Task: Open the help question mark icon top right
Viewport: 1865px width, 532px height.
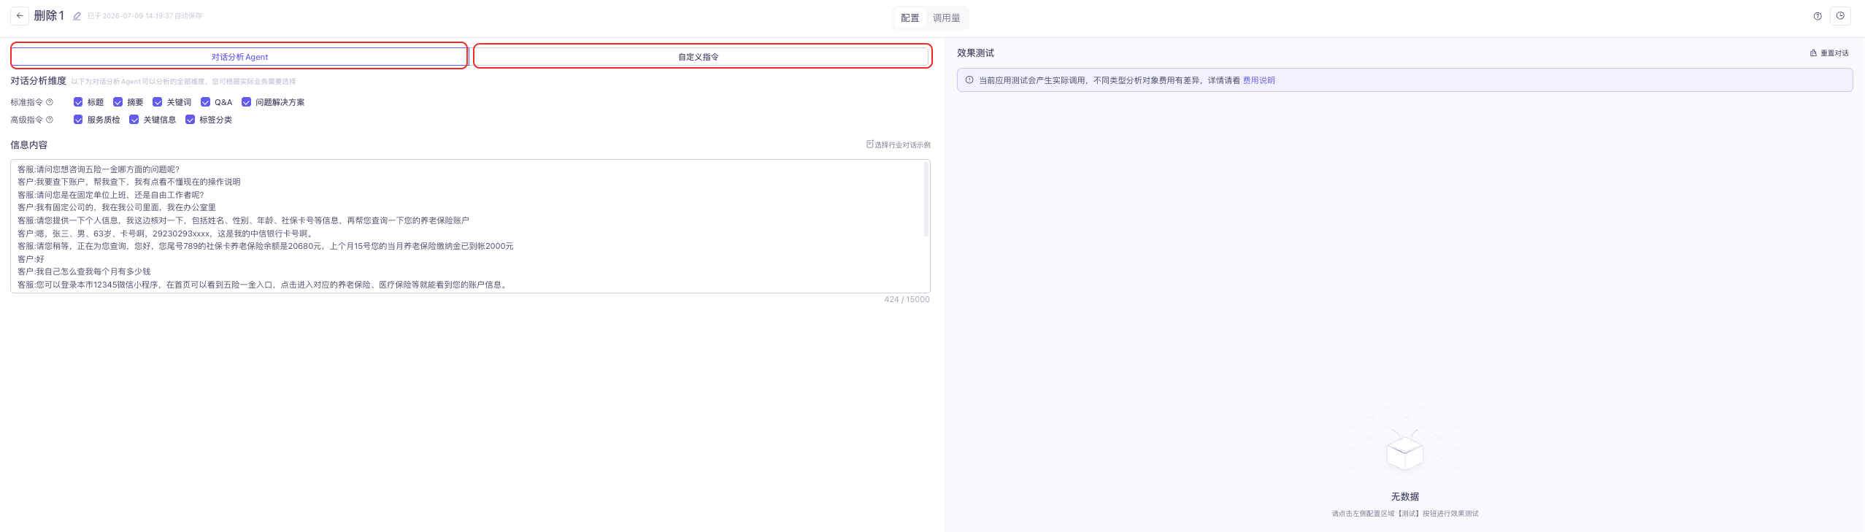Action: point(1818,16)
